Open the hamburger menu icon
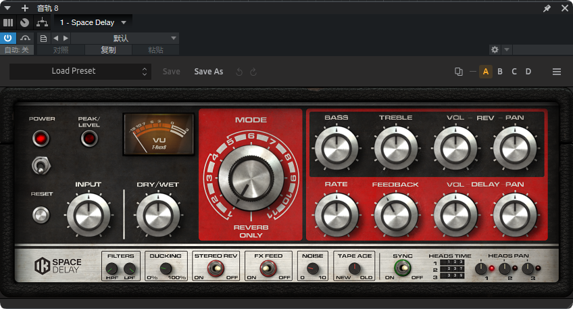573x309 pixels. click(557, 72)
